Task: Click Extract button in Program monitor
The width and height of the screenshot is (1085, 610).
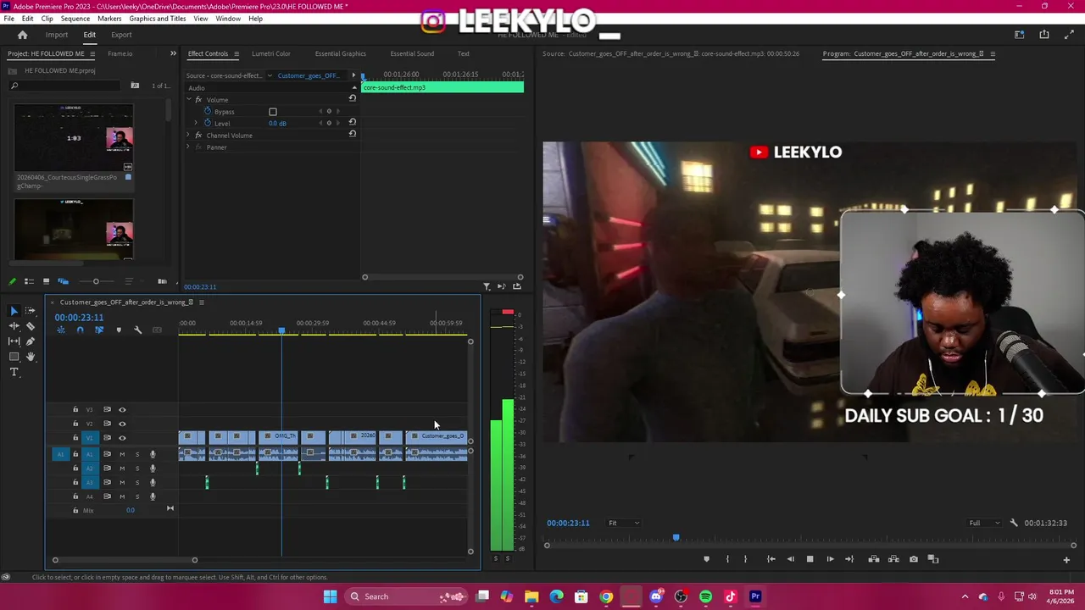Action: coord(893,559)
